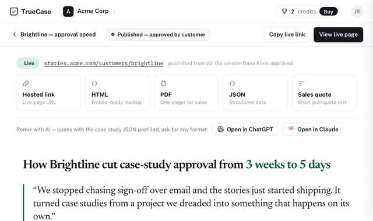Image resolution: width=373 pixels, height=221 pixels.
Task: Click the curly braces icon on JSON card
Action: (232, 83)
